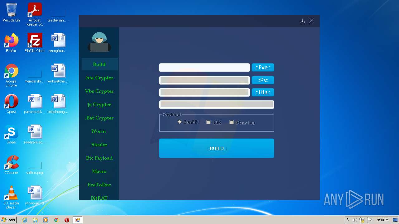Switch to .hta Crypter section
This screenshot has height=224, width=399.
coord(99,78)
